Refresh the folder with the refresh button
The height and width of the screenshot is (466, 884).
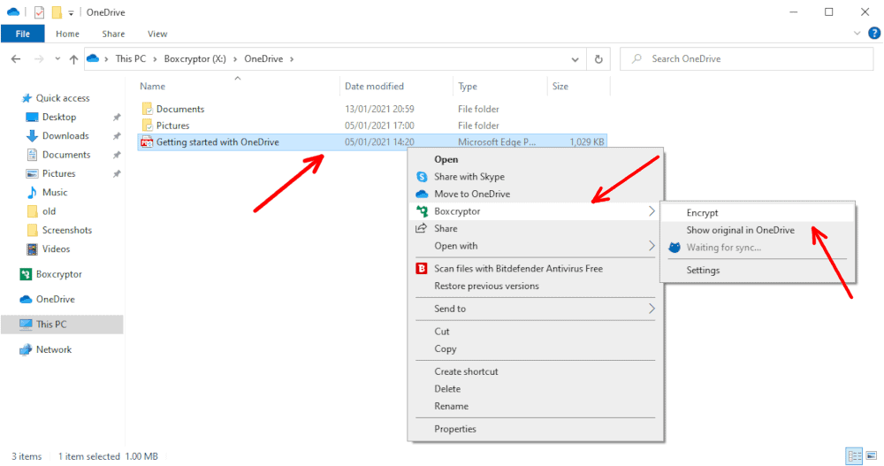coord(598,58)
